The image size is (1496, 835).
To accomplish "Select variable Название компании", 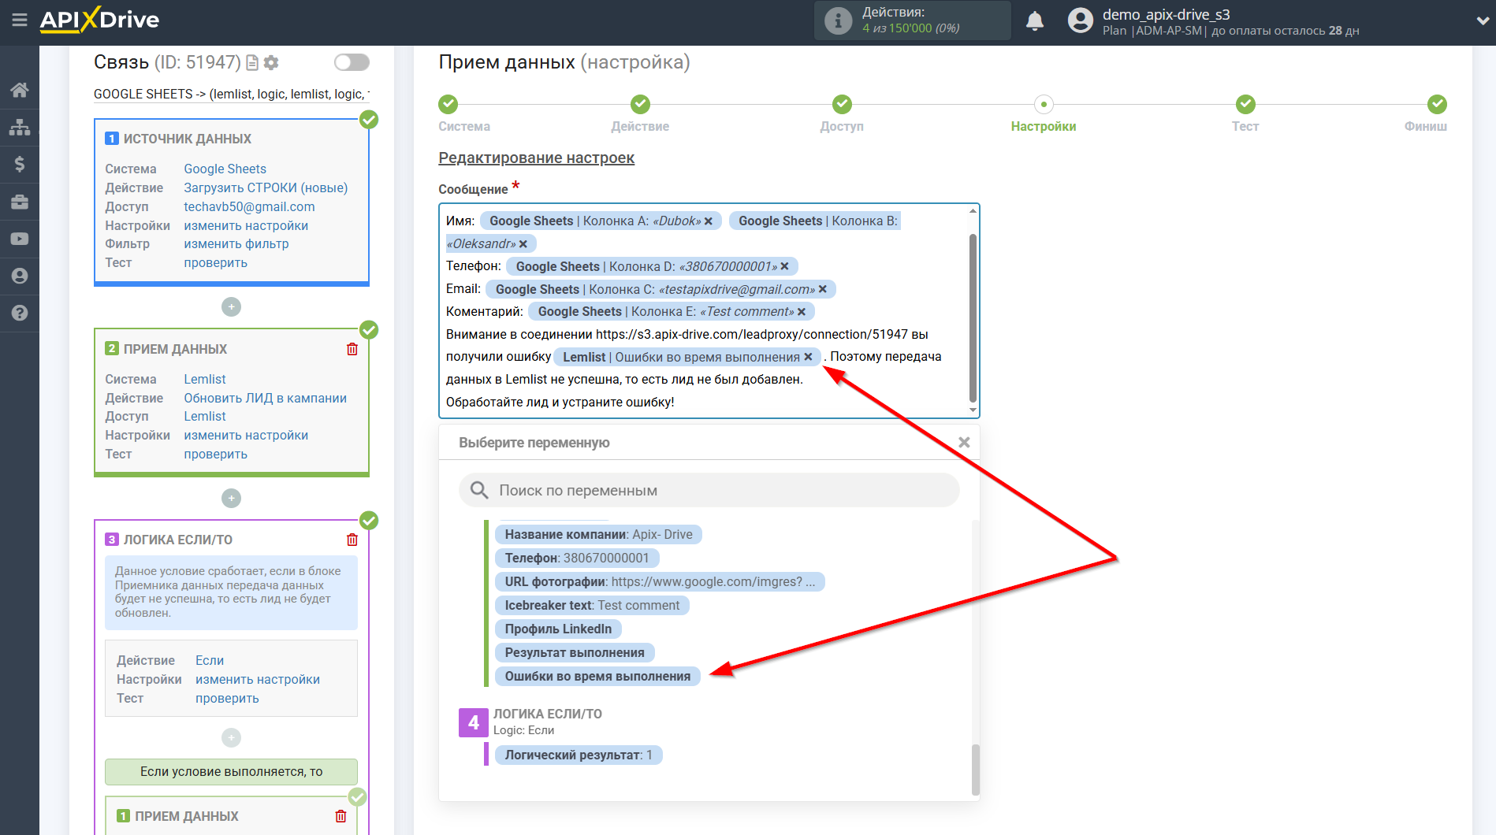I will point(598,534).
